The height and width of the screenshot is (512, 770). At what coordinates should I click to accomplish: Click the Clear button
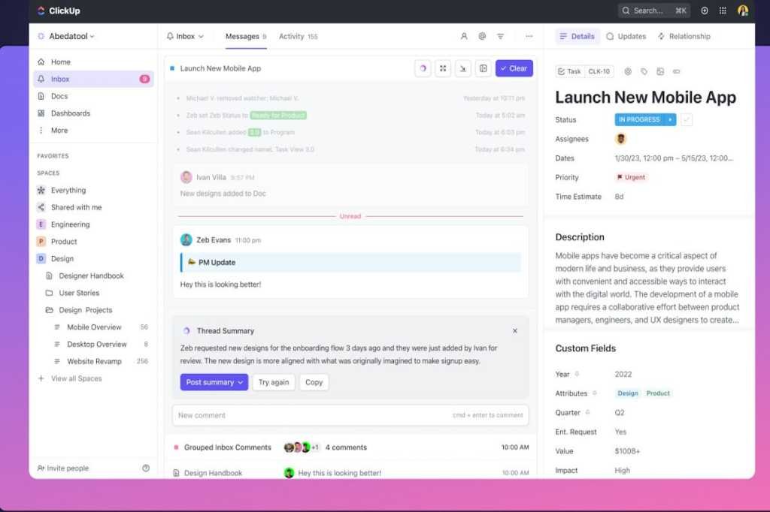click(x=514, y=68)
